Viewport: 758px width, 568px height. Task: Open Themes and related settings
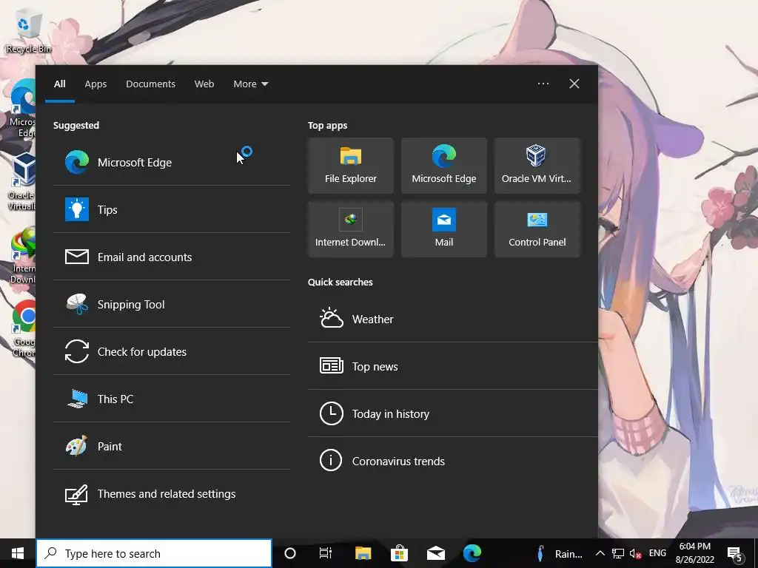click(x=171, y=493)
